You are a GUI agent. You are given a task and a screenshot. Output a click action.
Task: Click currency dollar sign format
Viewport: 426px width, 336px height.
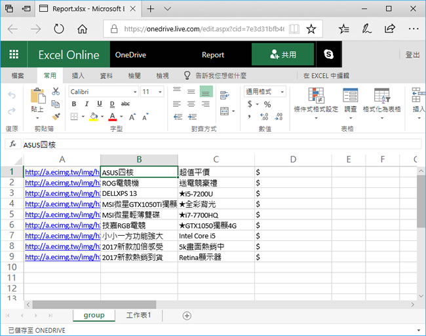click(250, 104)
